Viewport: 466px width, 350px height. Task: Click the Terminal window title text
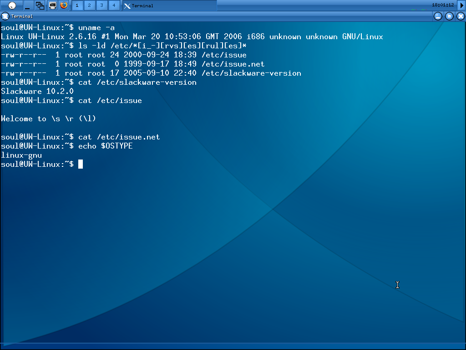(22, 16)
